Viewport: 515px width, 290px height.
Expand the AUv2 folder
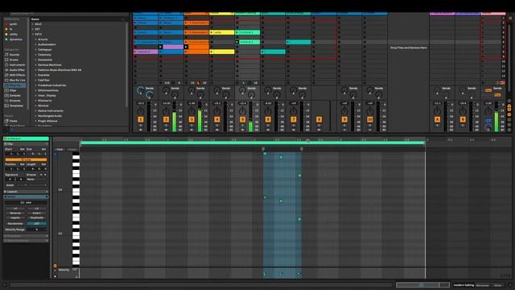click(x=33, y=24)
